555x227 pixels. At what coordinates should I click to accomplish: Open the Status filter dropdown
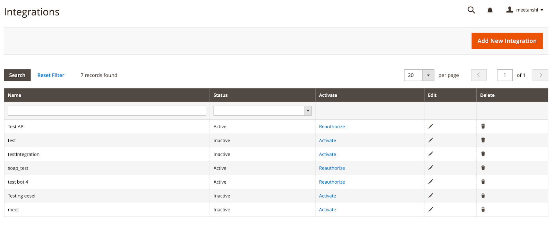(x=262, y=111)
